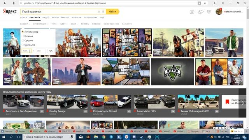This screenshot has width=249, height=140.
Task: Switch to Карты tab
Action: [x=55, y=17]
